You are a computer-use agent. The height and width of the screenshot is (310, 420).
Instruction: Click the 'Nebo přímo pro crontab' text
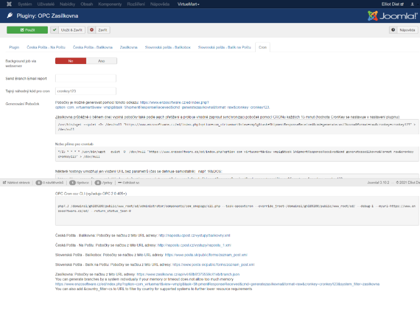[x=74, y=144]
